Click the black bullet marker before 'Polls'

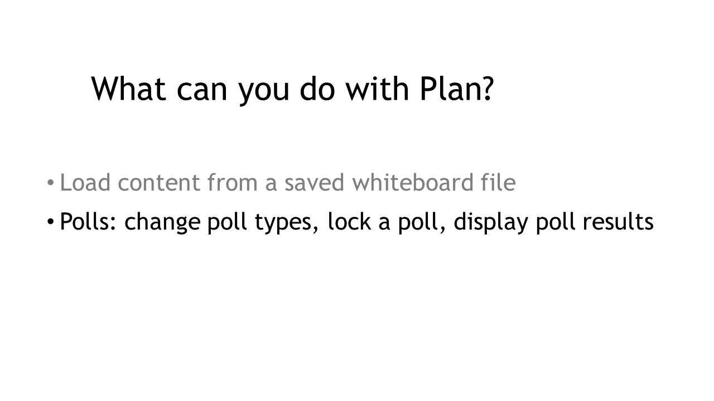coord(51,222)
